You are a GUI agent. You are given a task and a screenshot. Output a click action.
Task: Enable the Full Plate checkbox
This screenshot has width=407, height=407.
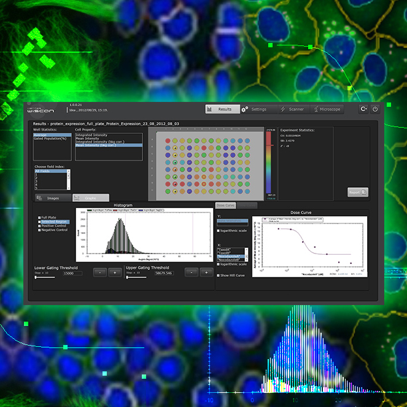(x=39, y=217)
